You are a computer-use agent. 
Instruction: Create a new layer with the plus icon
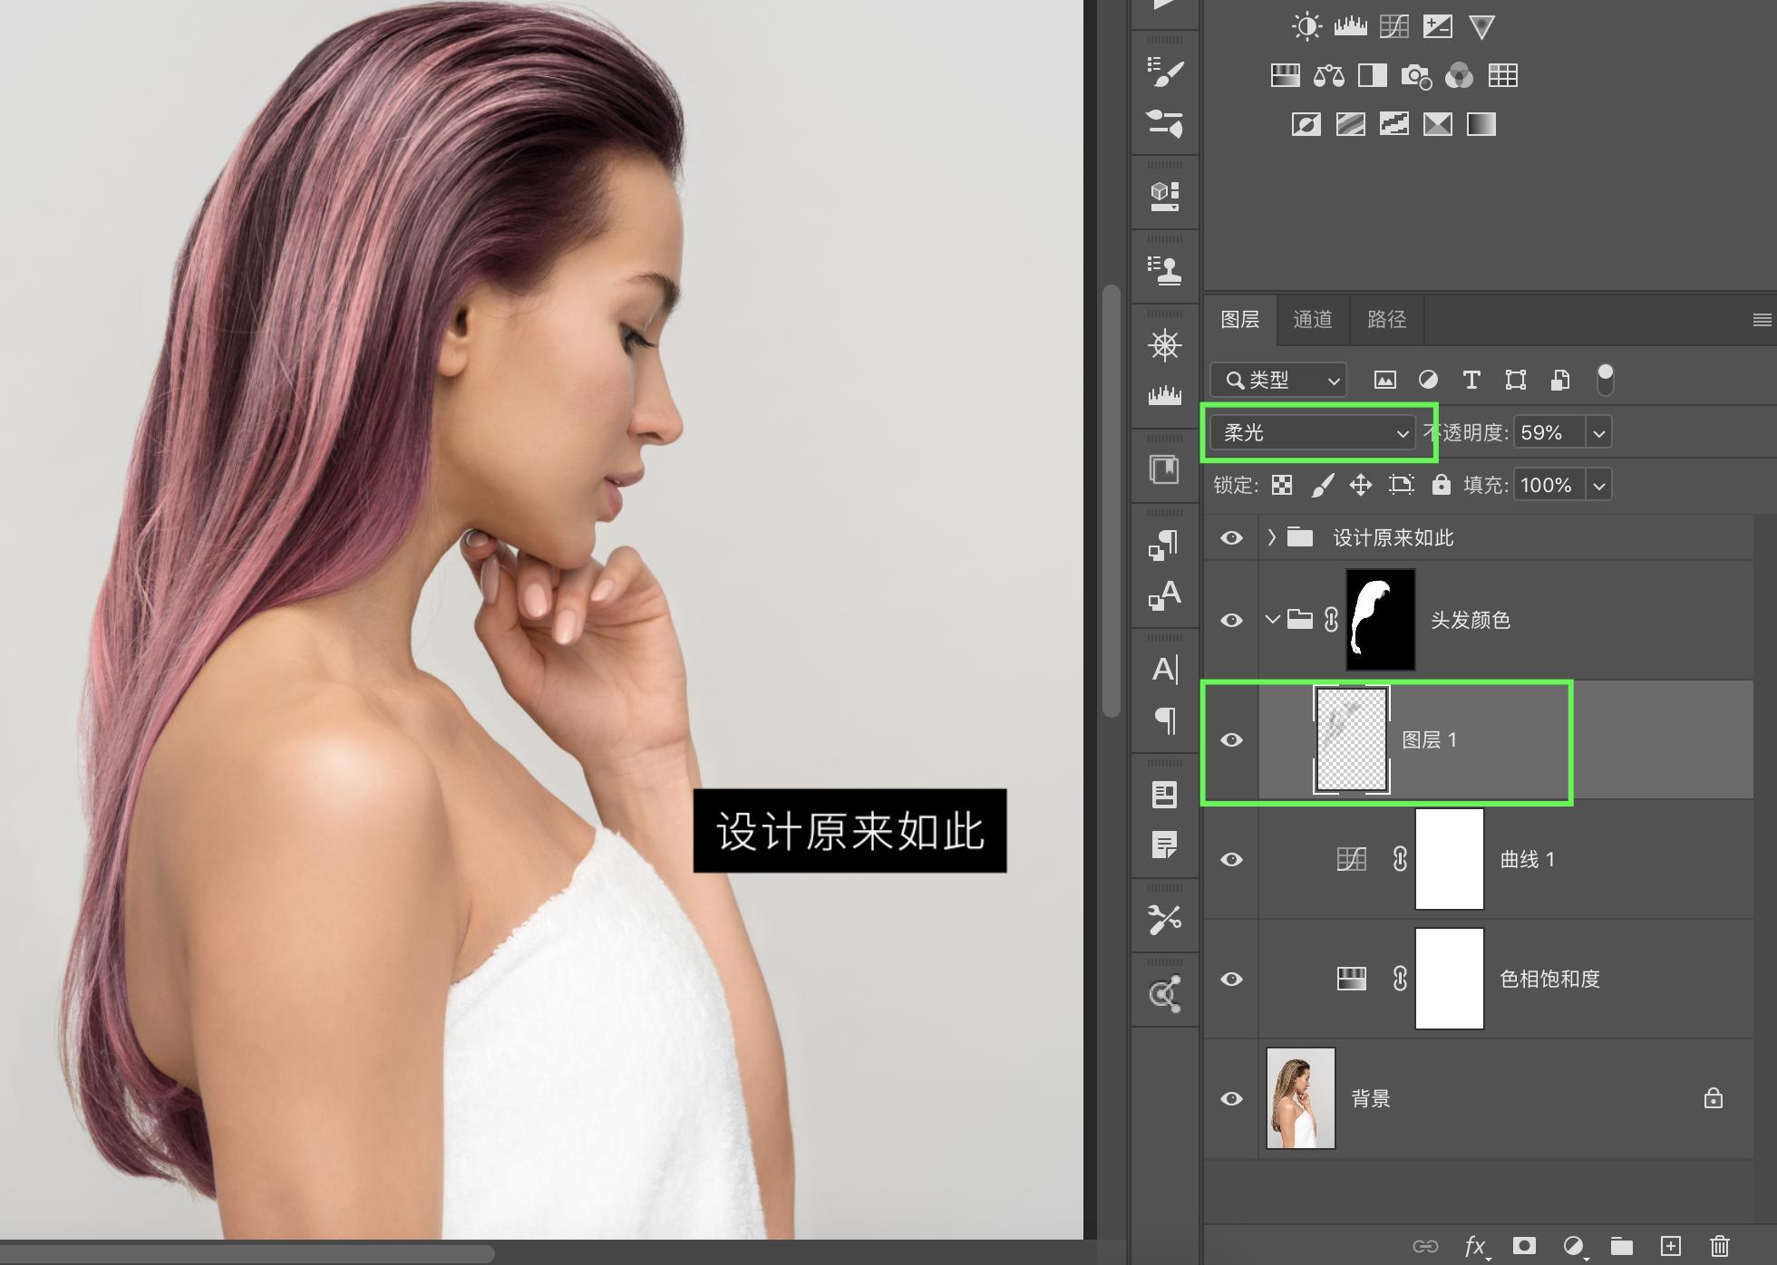pos(1670,1246)
